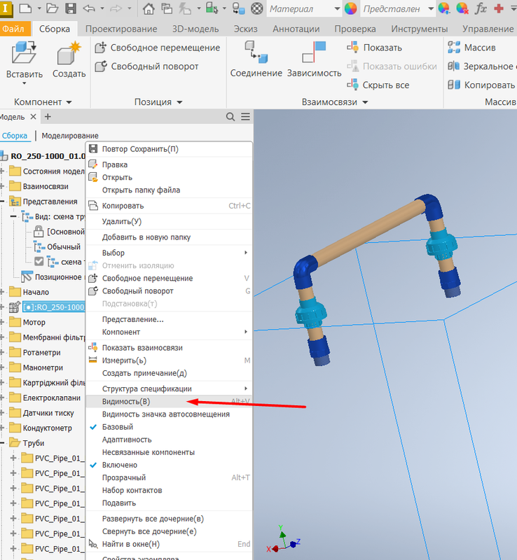Close the Модель browser tab

[x=33, y=117]
